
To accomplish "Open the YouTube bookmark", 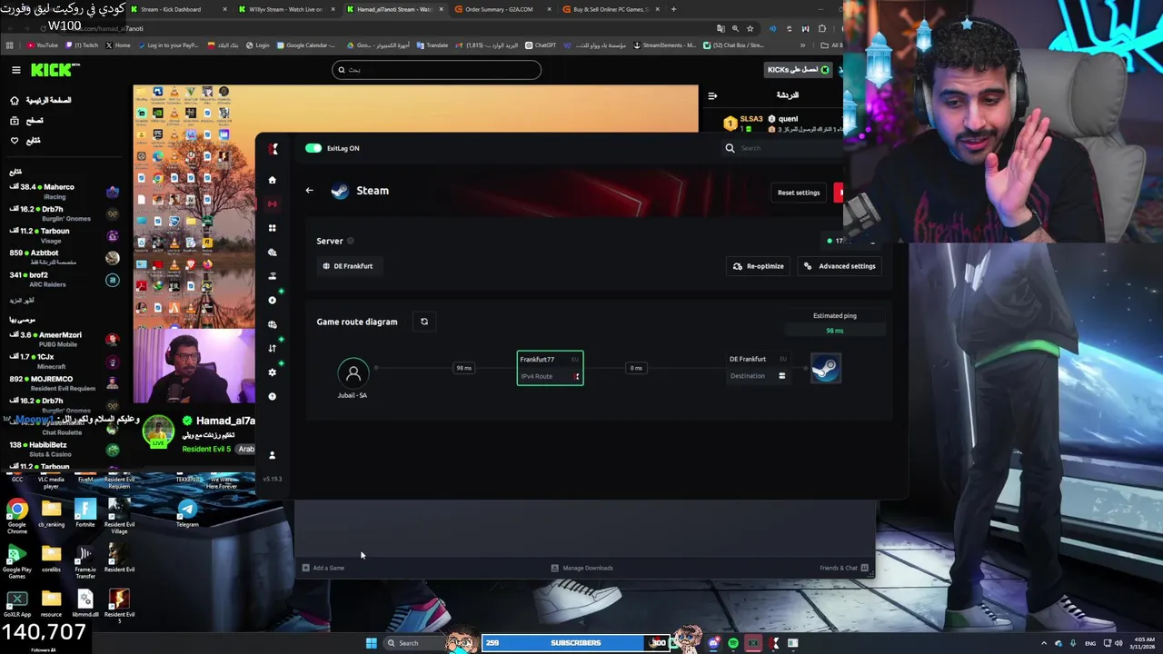I will point(43,45).
